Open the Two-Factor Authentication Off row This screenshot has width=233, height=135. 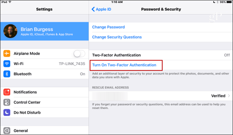[x=161, y=55]
